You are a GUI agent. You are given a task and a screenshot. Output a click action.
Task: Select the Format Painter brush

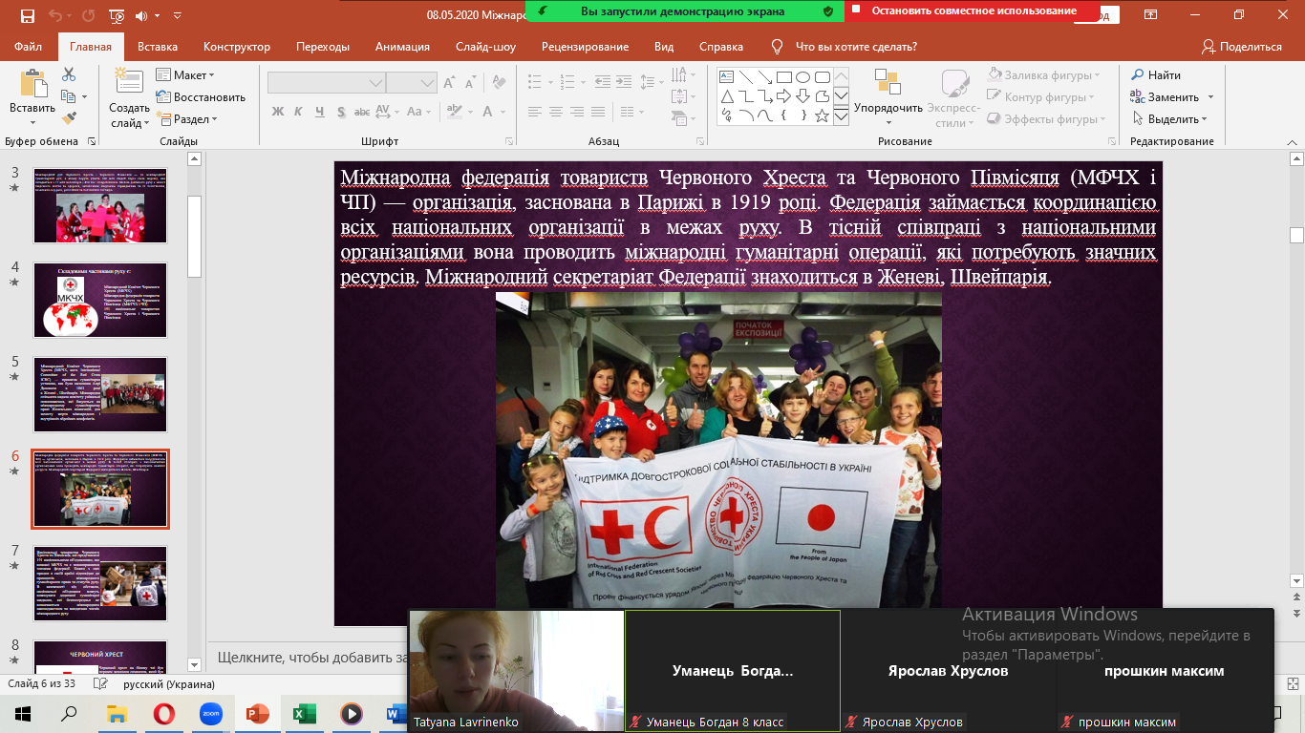point(69,118)
